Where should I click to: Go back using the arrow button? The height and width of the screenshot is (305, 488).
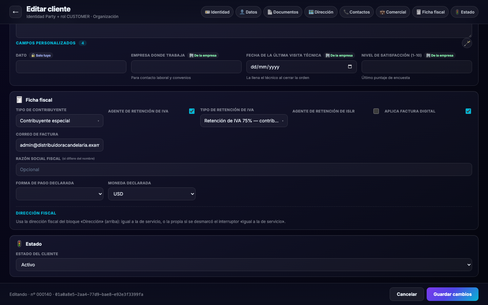coord(16,12)
